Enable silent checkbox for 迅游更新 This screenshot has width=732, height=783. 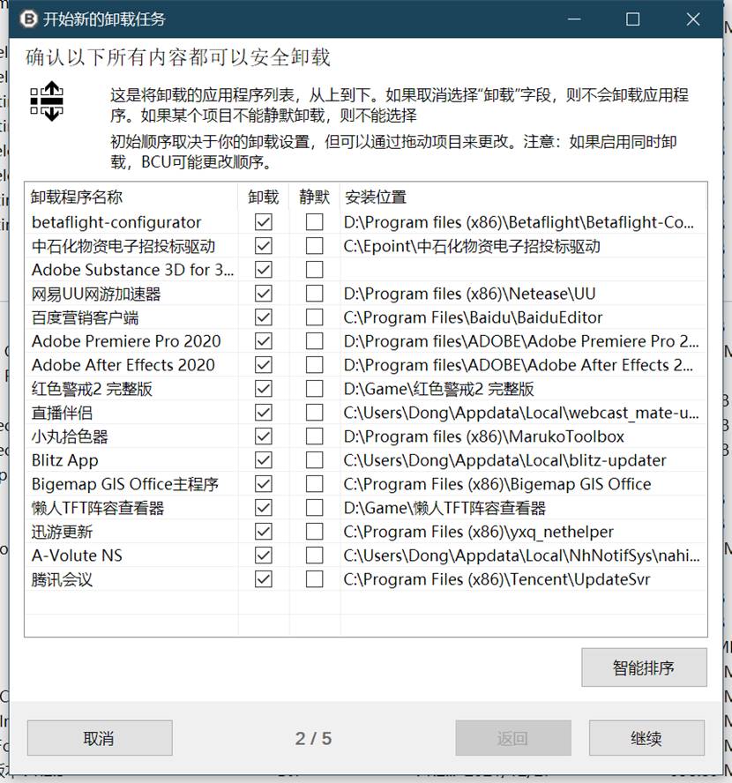pyautogui.click(x=315, y=532)
